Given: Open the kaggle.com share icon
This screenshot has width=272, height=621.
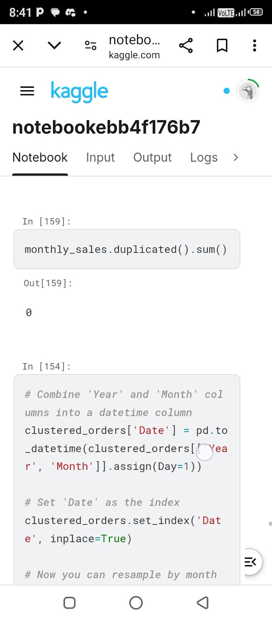Looking at the screenshot, I should click(186, 45).
